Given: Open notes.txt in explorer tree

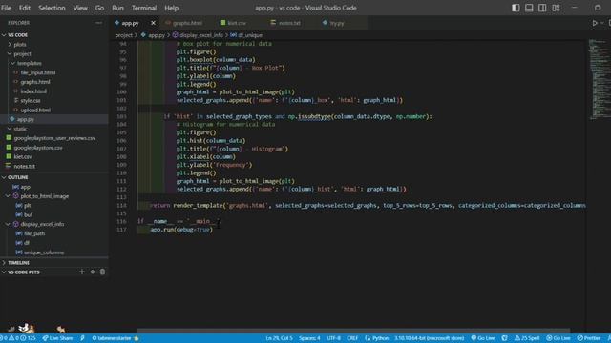Looking at the screenshot, I should pyautogui.click(x=24, y=166).
